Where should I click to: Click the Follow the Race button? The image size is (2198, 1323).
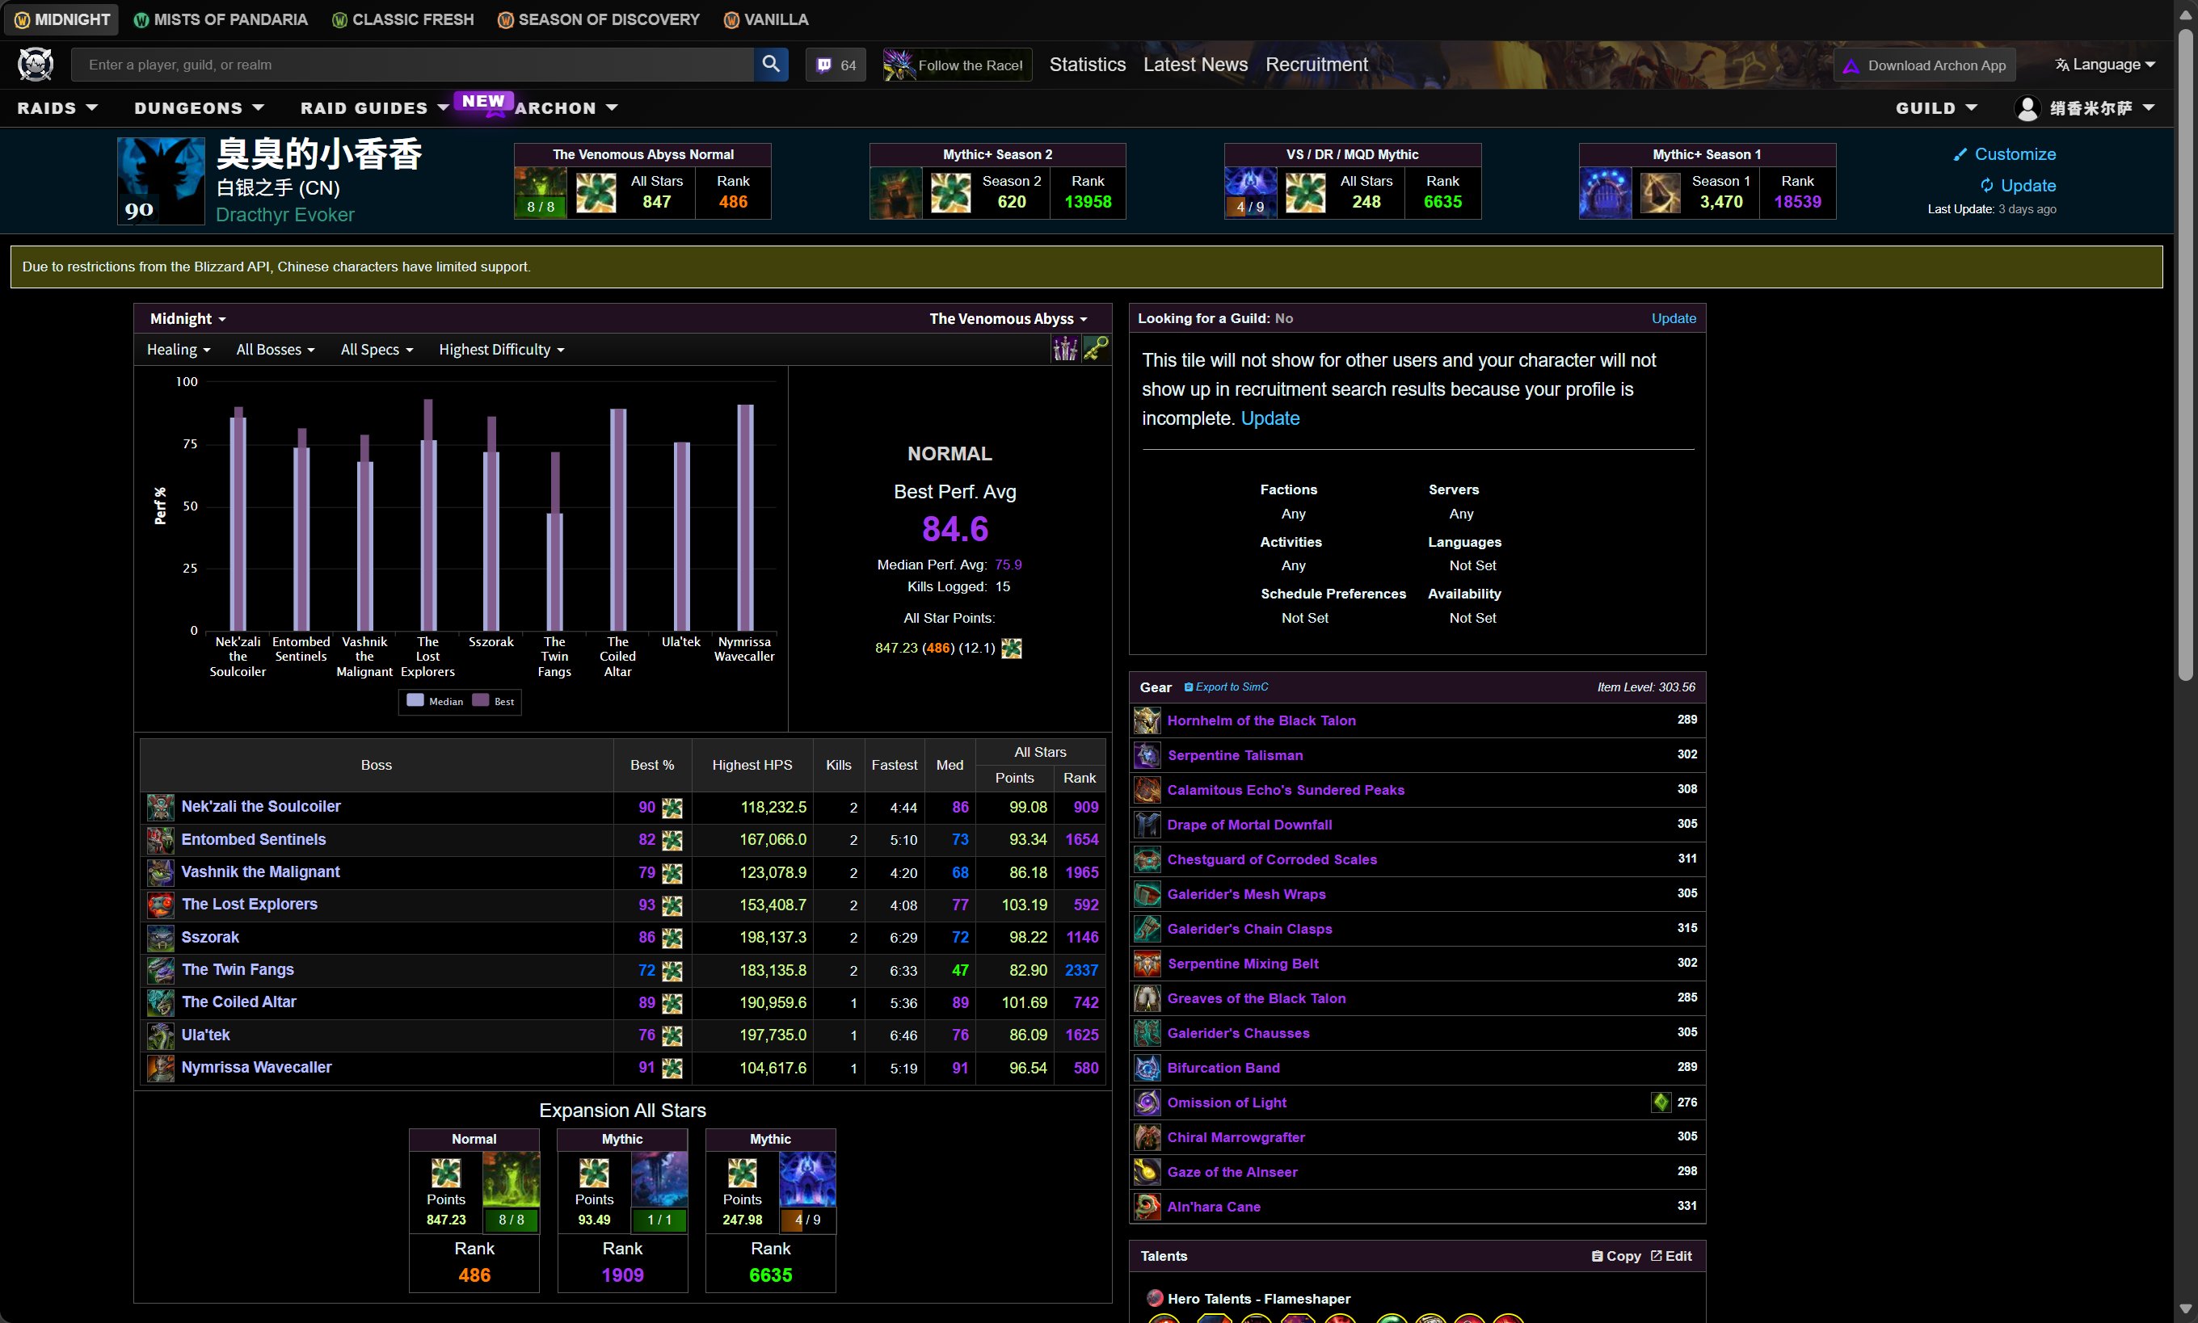(x=957, y=65)
